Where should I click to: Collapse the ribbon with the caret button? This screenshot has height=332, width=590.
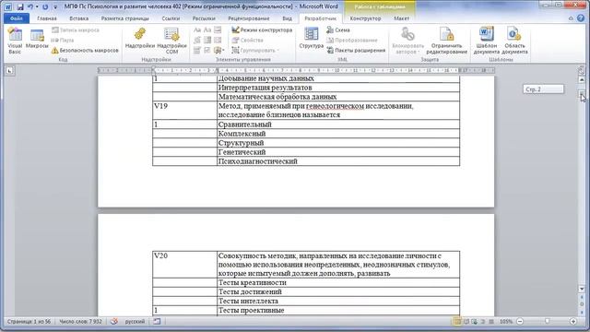click(571, 18)
